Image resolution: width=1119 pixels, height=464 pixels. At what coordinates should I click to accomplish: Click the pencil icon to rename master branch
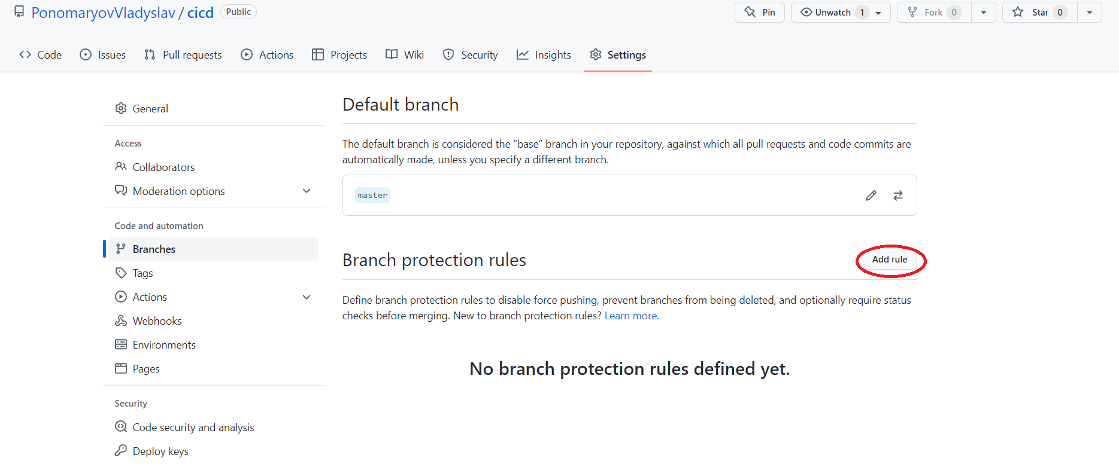tap(871, 196)
